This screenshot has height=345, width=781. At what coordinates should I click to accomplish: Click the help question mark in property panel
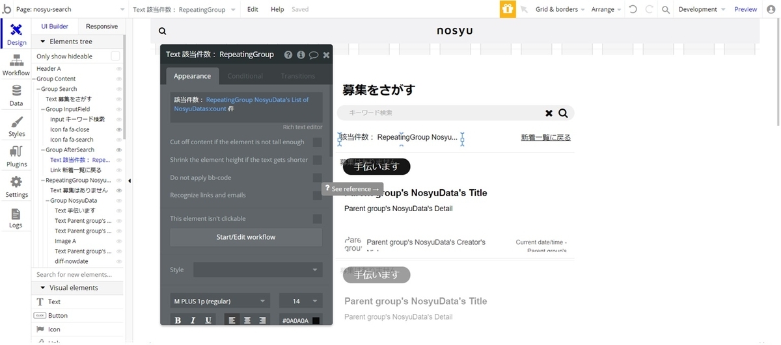pos(288,55)
